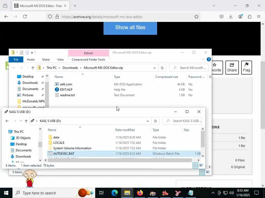
Task: Go back in KASL'S USB window
Action: (x=7, y=121)
